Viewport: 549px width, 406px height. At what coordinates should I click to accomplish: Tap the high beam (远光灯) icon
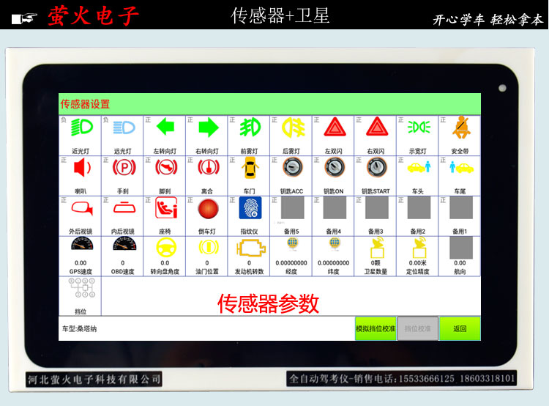pos(123,128)
